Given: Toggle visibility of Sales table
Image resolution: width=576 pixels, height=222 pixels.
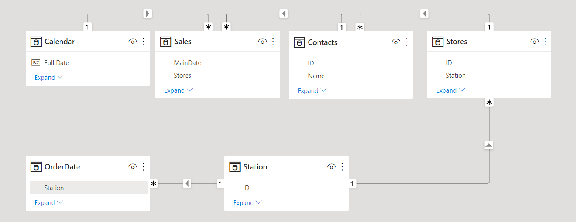Looking at the screenshot, I should (262, 42).
